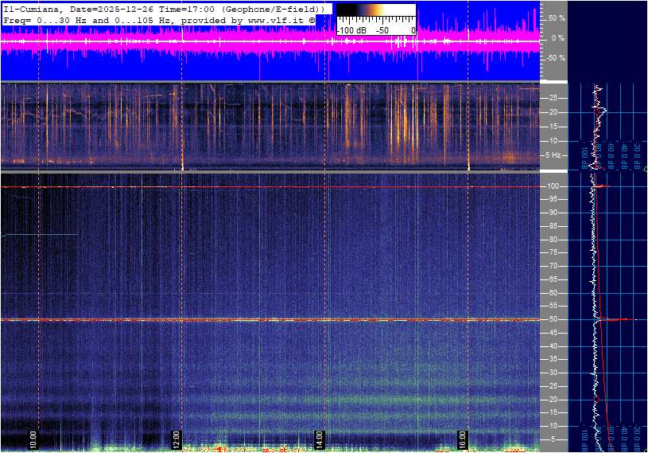The width and height of the screenshot is (648, 453).
Task: Click the dB color scale gradient bar
Action: coord(376,12)
